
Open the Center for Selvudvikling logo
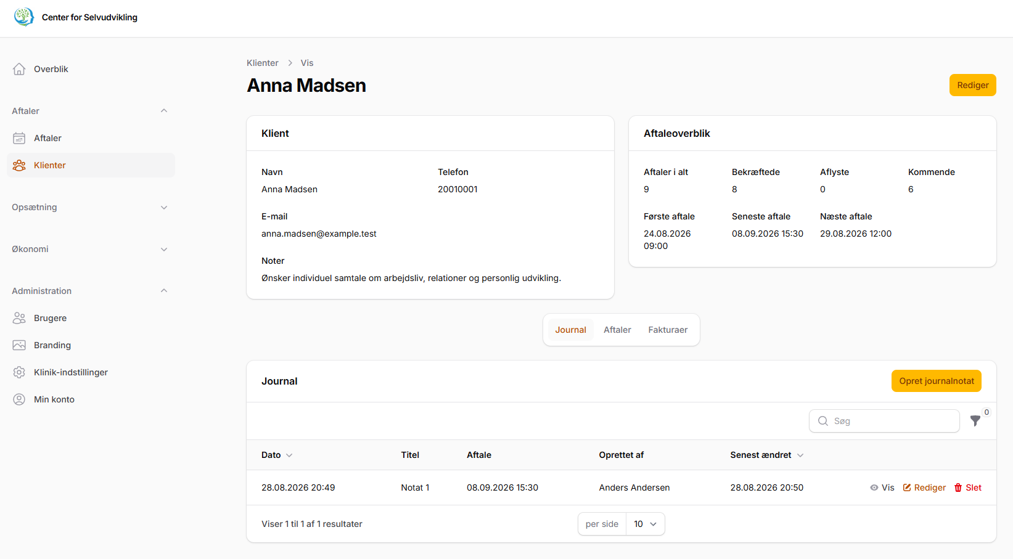(24, 17)
